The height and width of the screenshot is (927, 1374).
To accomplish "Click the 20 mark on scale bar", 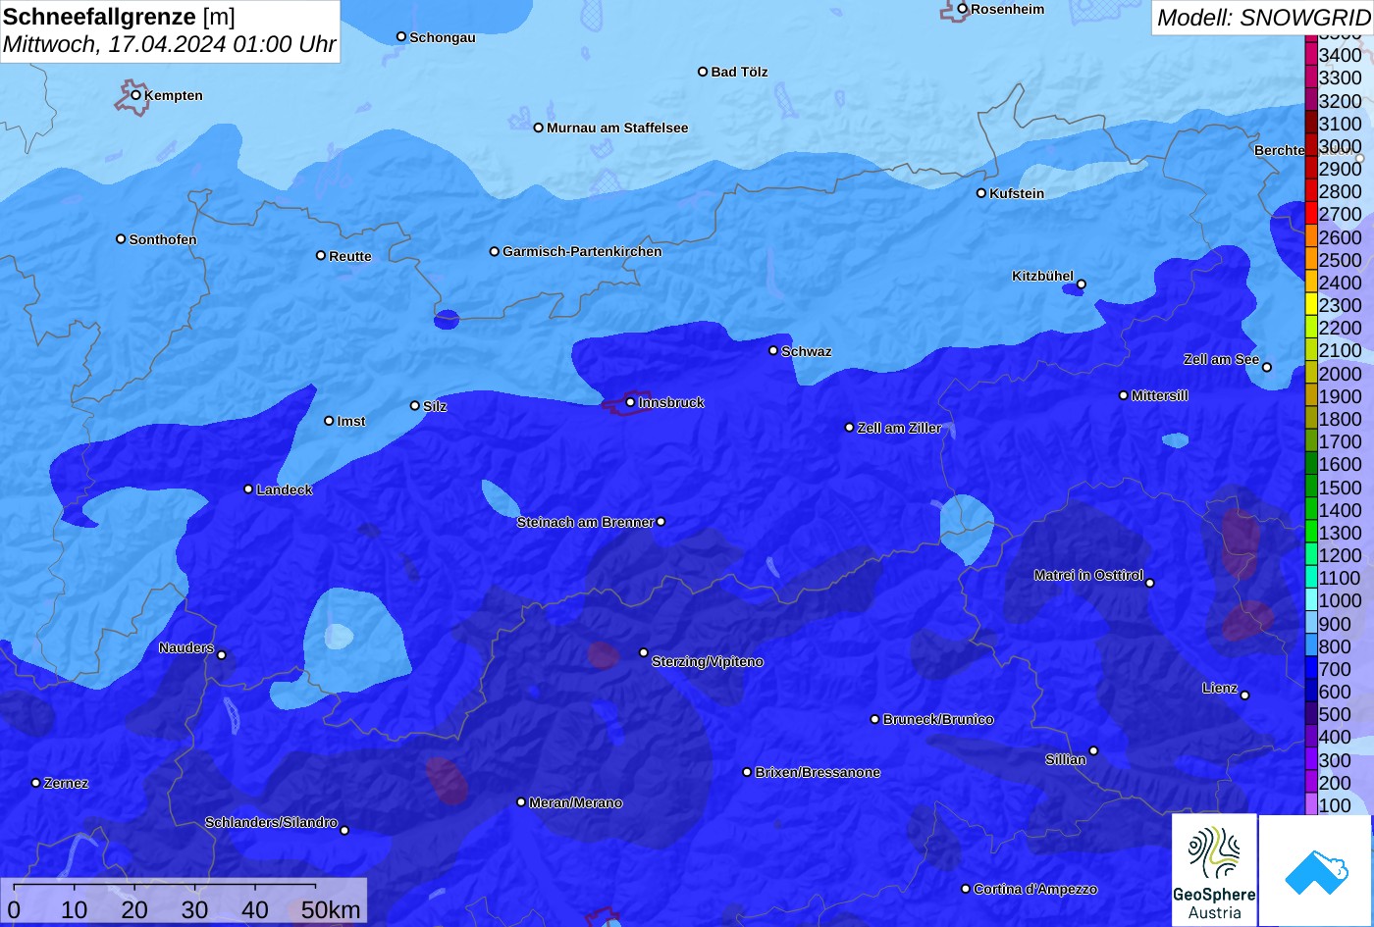I will [134, 909].
